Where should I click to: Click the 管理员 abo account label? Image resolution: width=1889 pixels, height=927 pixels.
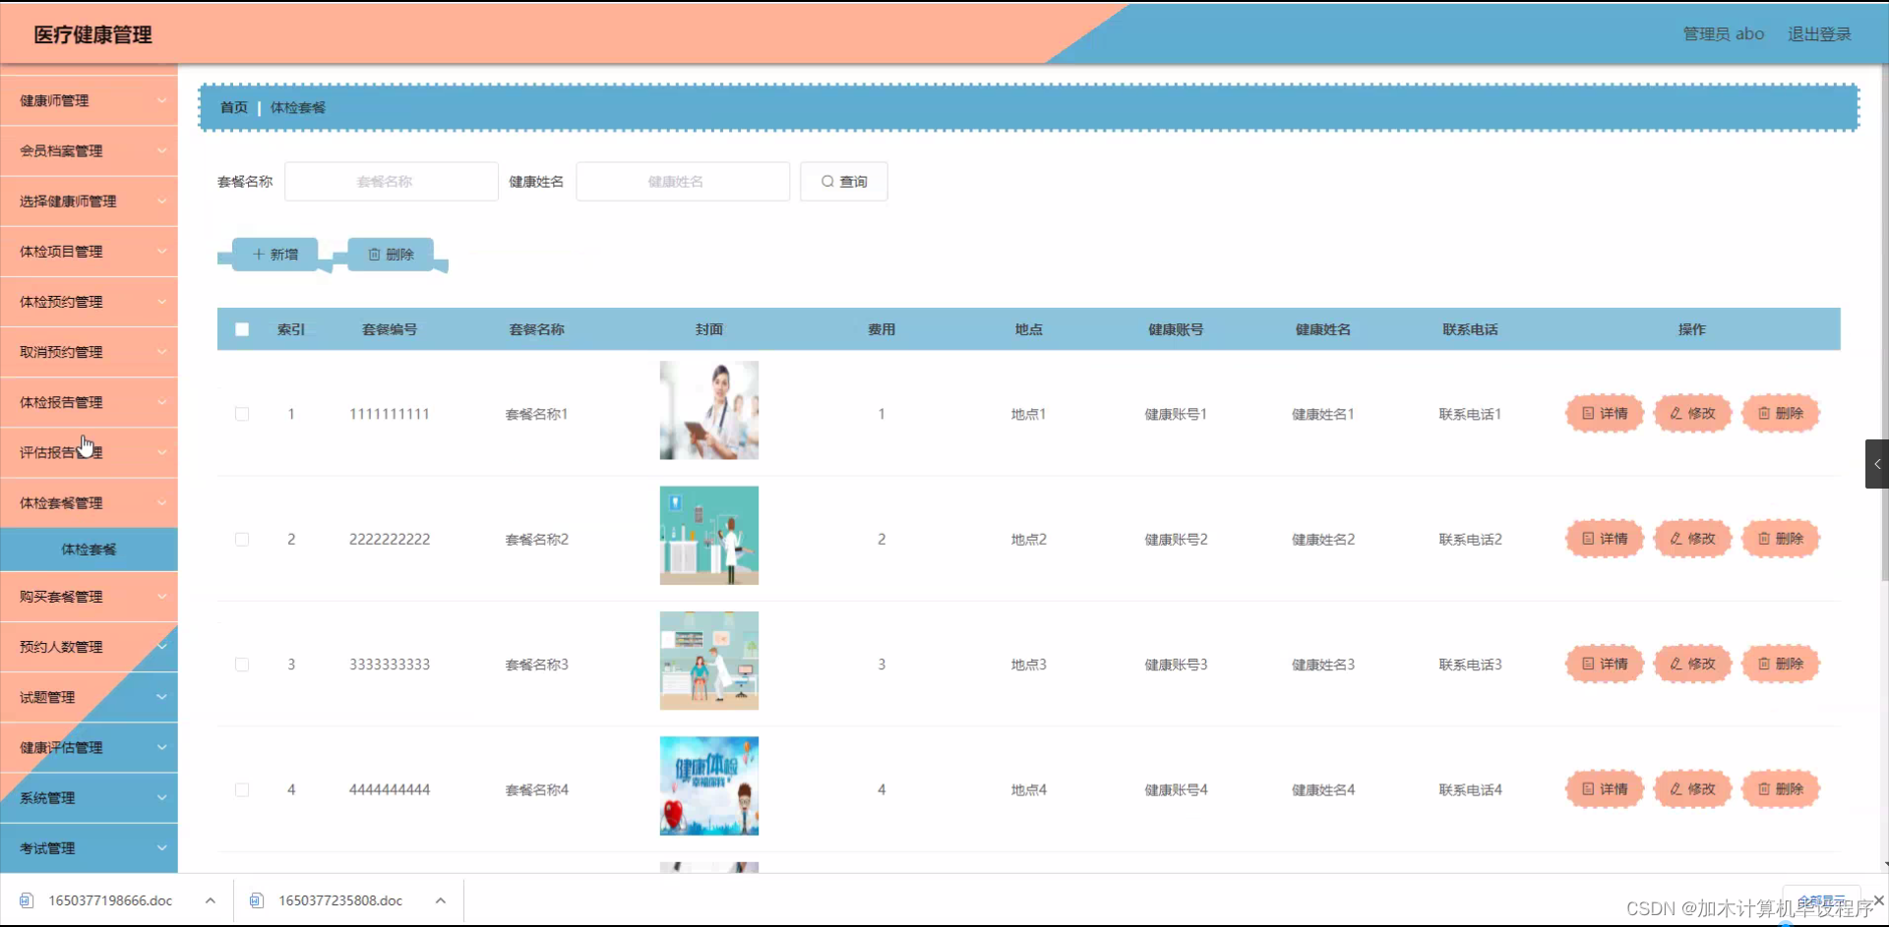[x=1724, y=34]
